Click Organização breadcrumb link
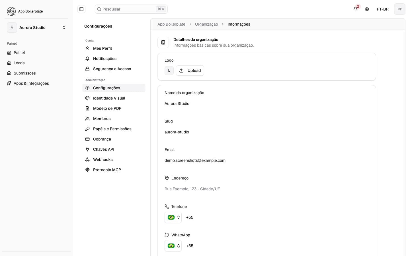Viewport: 410px width, 256px height. [x=206, y=24]
